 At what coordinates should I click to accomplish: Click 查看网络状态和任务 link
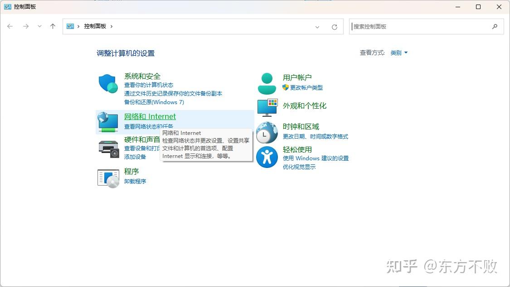(149, 126)
